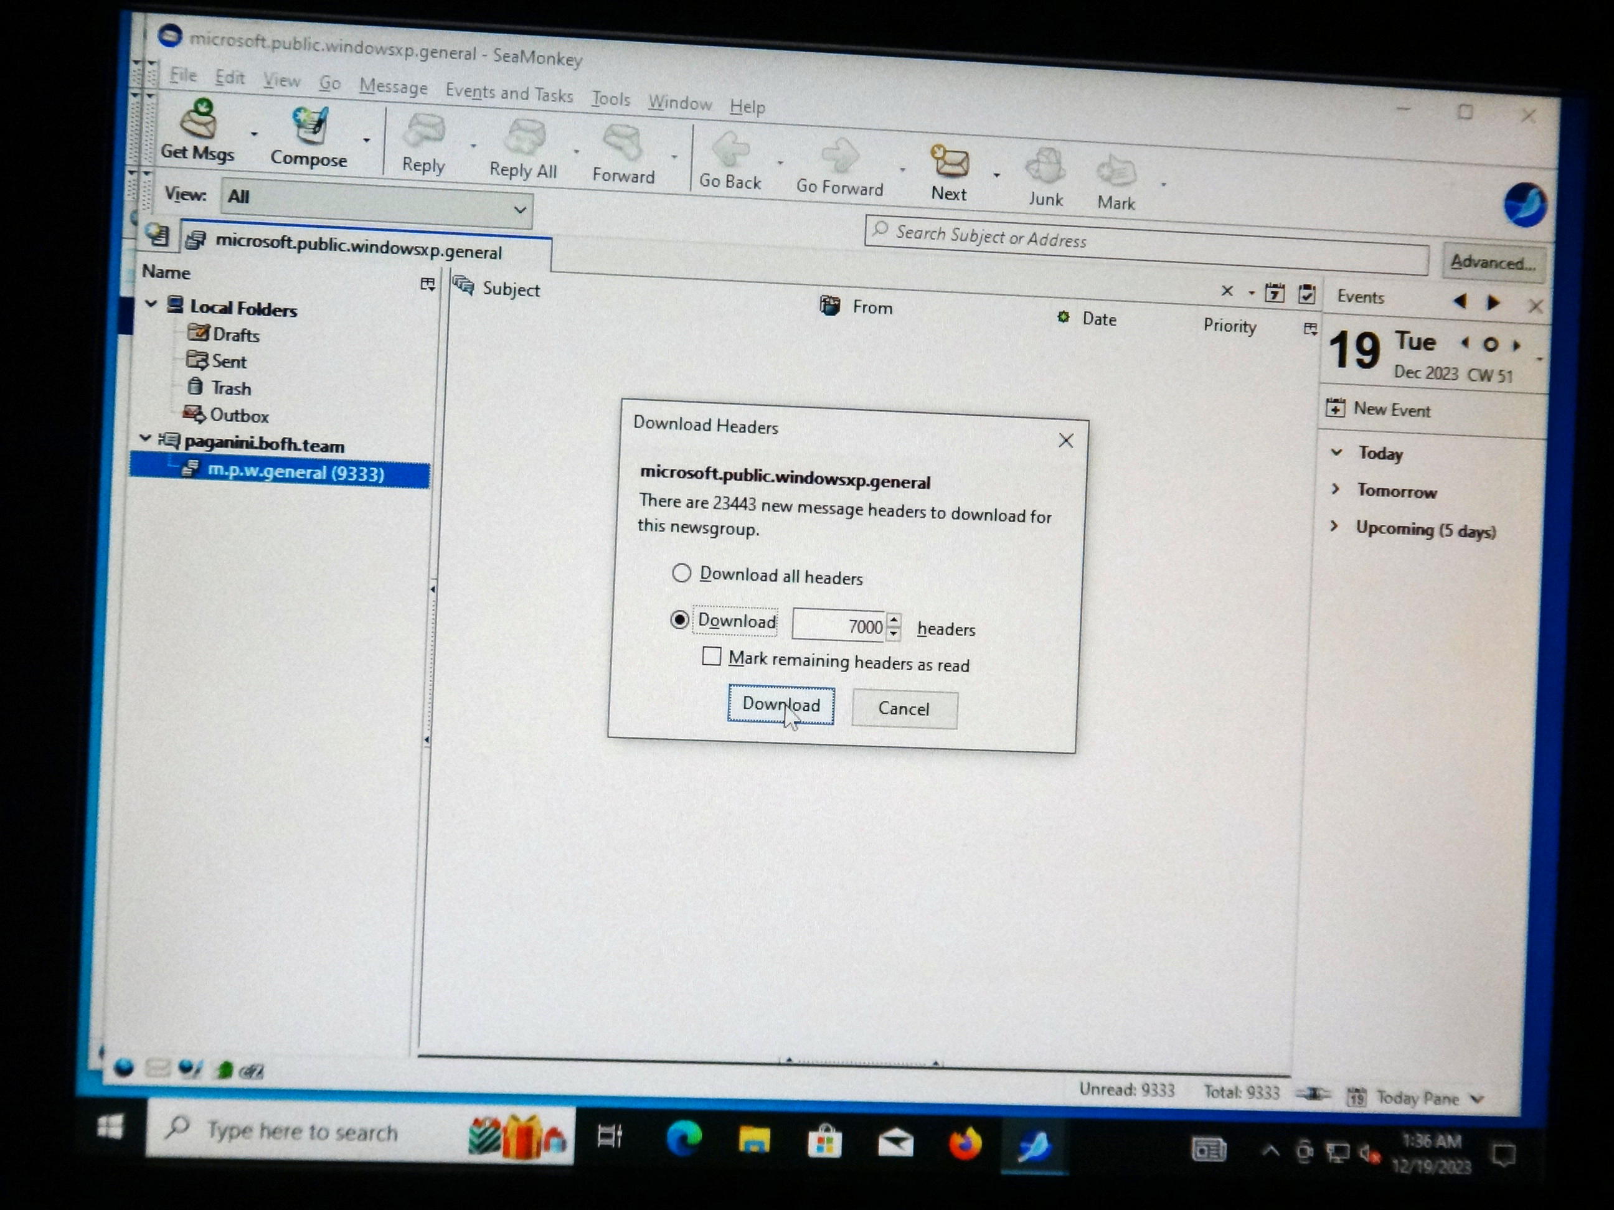Viewport: 1614px width, 1210px height.
Task: Select the Download all headers radio button
Action: [681, 573]
